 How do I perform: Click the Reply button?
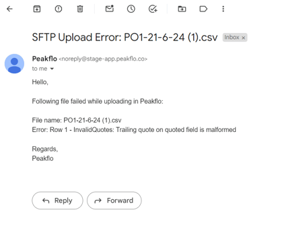click(57, 201)
